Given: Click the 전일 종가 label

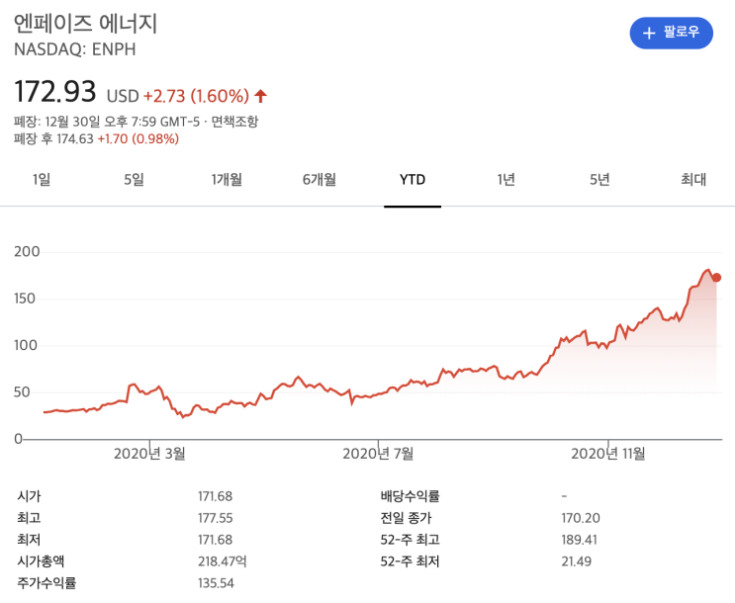Looking at the screenshot, I should pyautogui.click(x=406, y=518).
